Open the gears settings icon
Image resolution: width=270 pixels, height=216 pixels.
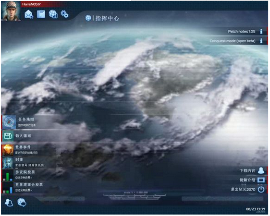point(65,14)
